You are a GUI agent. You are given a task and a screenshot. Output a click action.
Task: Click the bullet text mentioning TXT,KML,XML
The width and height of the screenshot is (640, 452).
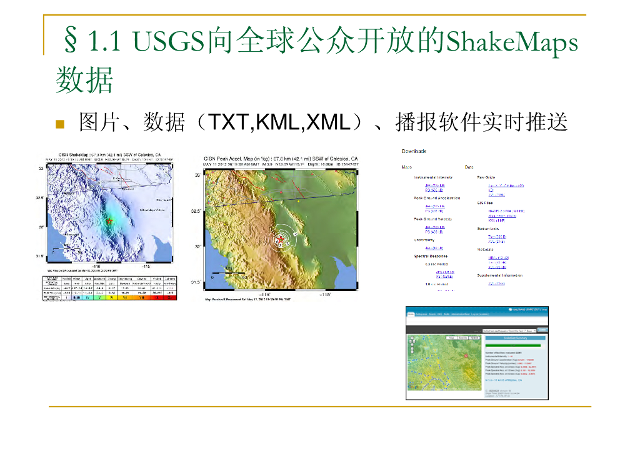point(323,122)
